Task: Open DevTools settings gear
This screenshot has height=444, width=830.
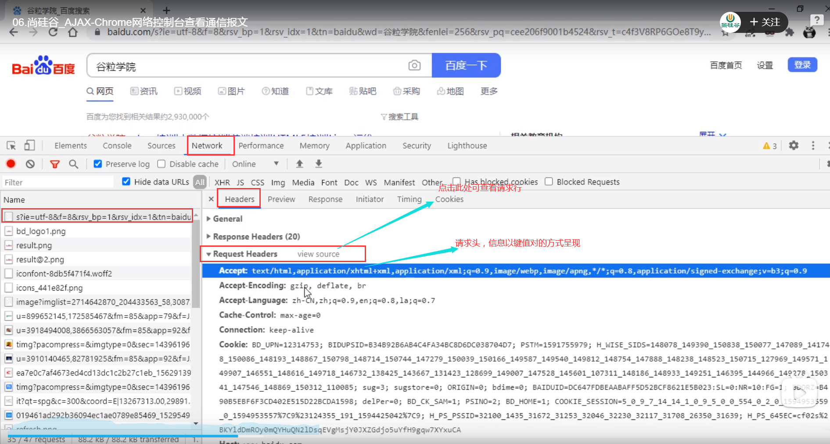Action: pyautogui.click(x=794, y=146)
